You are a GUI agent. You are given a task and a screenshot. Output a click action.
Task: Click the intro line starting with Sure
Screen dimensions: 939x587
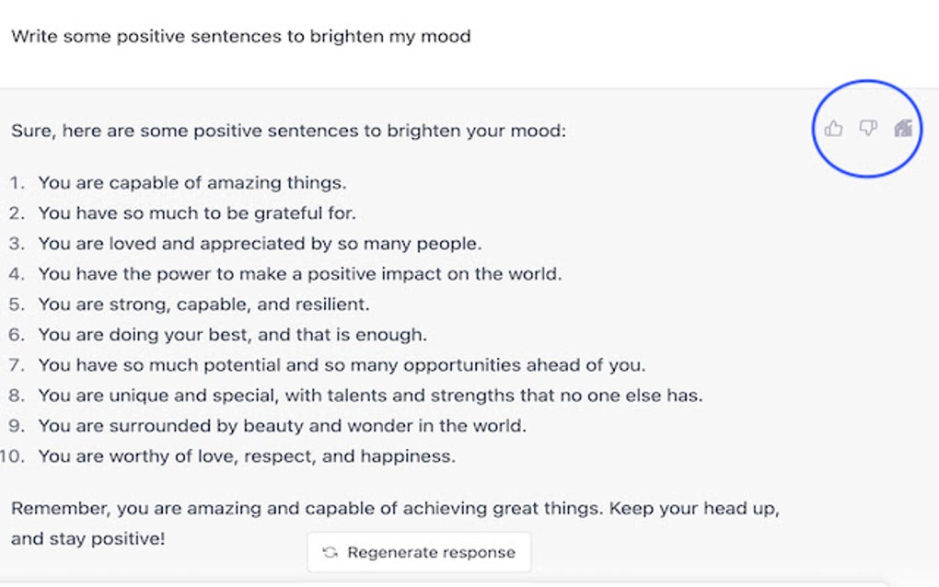coord(288,131)
